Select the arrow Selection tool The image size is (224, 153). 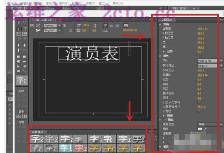coord(18,22)
